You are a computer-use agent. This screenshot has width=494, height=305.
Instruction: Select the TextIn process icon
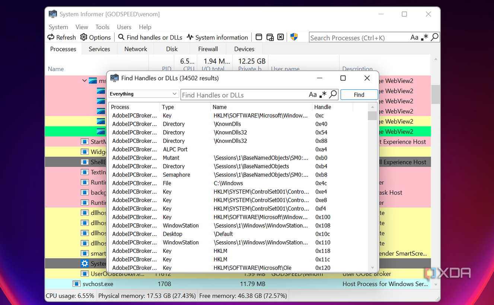(x=85, y=172)
